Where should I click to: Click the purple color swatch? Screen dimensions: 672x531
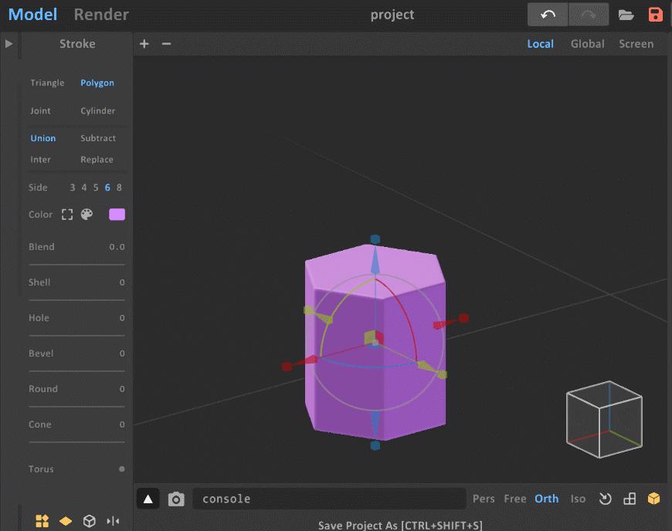pos(117,214)
